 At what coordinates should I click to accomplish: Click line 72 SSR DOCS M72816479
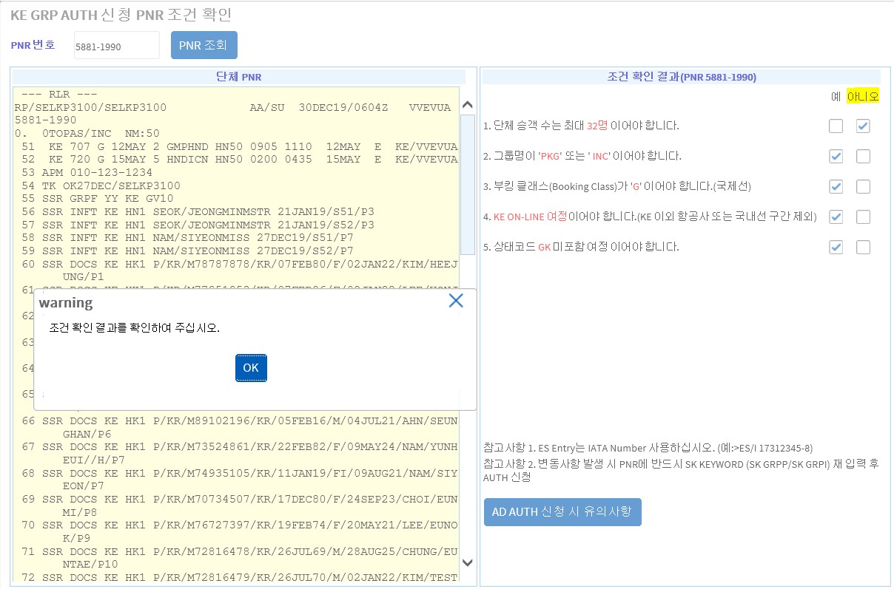240,578
